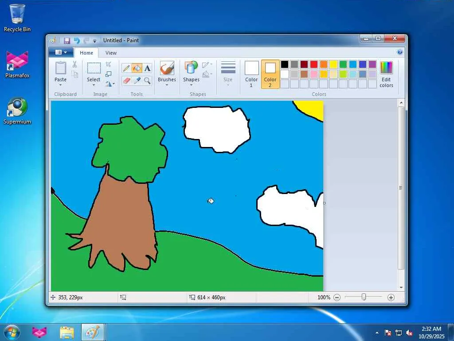Click the Brushes tool icon
454x341 pixels.
pyautogui.click(x=167, y=68)
